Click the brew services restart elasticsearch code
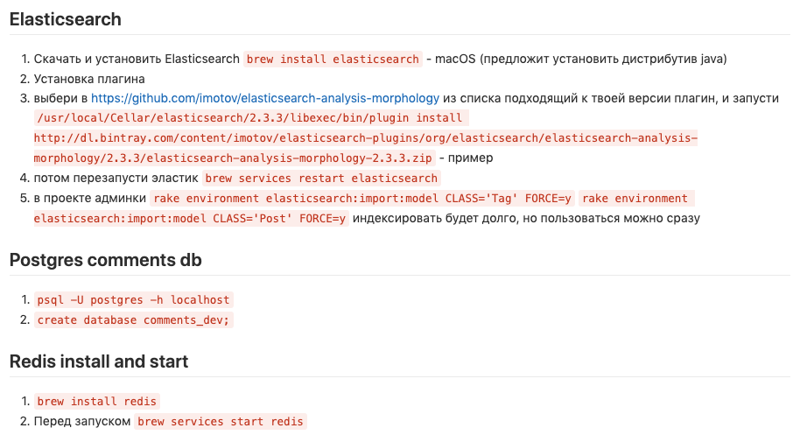 pyautogui.click(x=321, y=179)
